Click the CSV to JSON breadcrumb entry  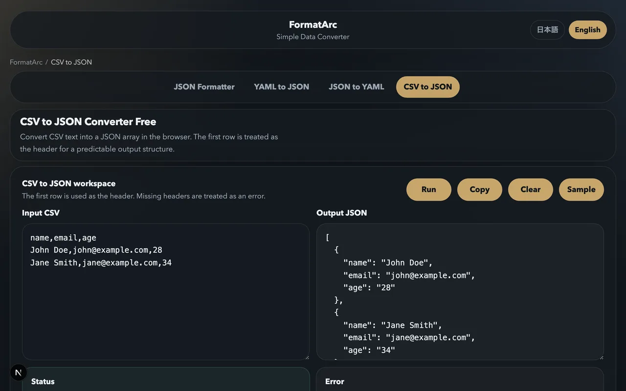click(x=71, y=62)
